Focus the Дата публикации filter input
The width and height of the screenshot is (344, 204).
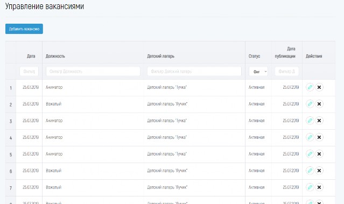(x=287, y=72)
